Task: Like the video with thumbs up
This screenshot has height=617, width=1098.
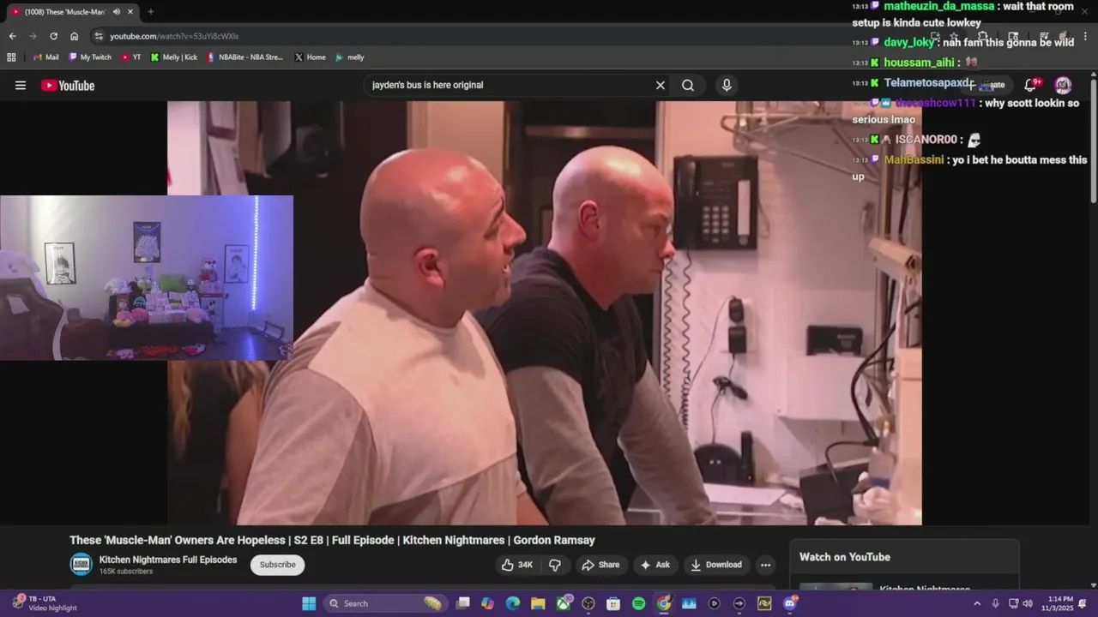Action: coord(517,565)
